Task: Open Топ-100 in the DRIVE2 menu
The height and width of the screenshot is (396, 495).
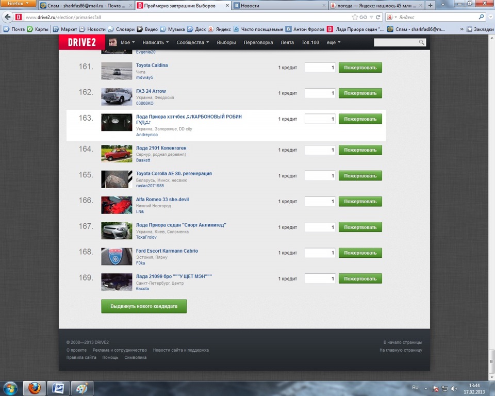Action: [310, 42]
